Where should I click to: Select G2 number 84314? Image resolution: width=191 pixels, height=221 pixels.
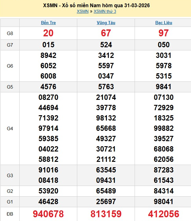pos(164,191)
